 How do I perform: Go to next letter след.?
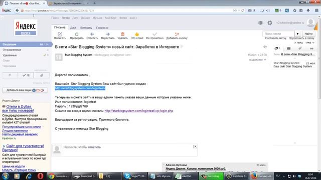310,42
